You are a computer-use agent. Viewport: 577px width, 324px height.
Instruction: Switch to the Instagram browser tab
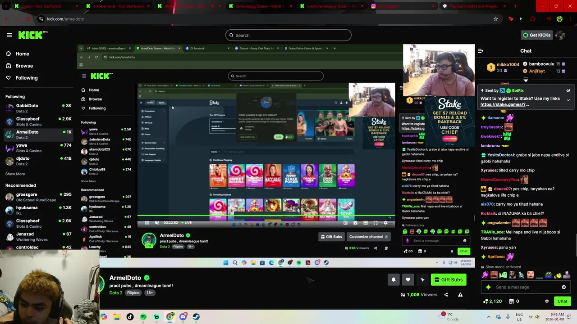coord(403,6)
